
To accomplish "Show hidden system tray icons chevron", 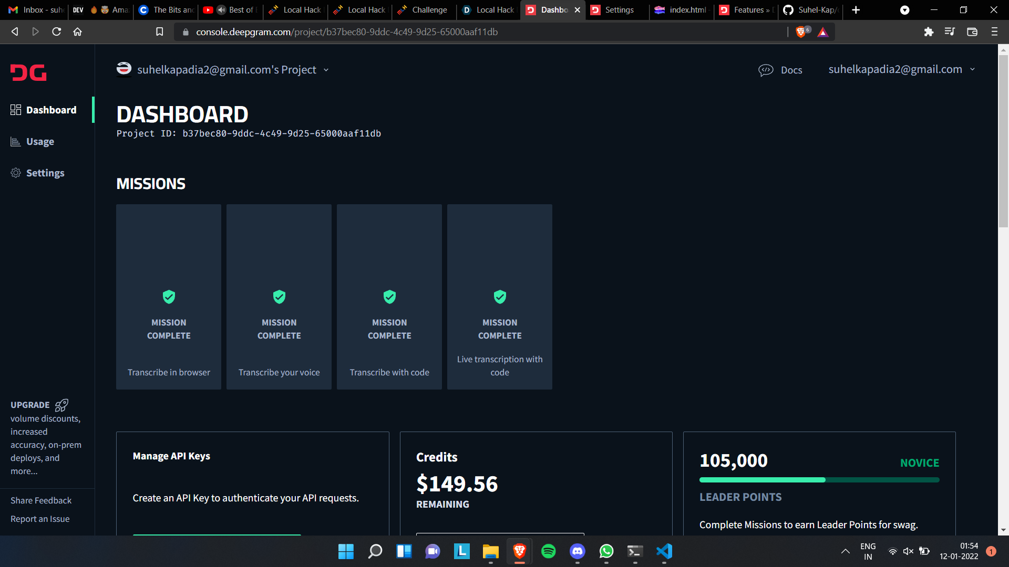I will (x=845, y=551).
